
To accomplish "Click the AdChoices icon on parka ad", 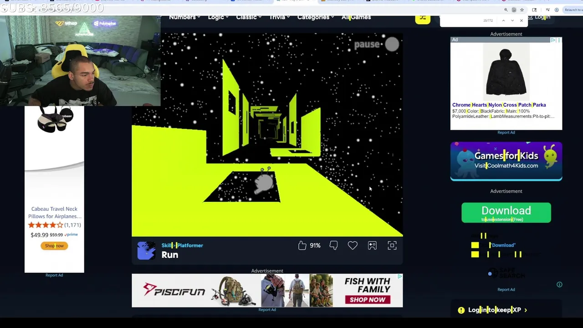I will pos(553,40).
